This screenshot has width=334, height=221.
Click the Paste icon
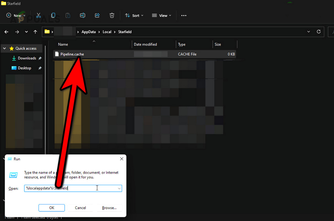click(x=68, y=15)
